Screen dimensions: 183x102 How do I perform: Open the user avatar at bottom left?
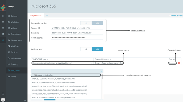tap(3, 100)
